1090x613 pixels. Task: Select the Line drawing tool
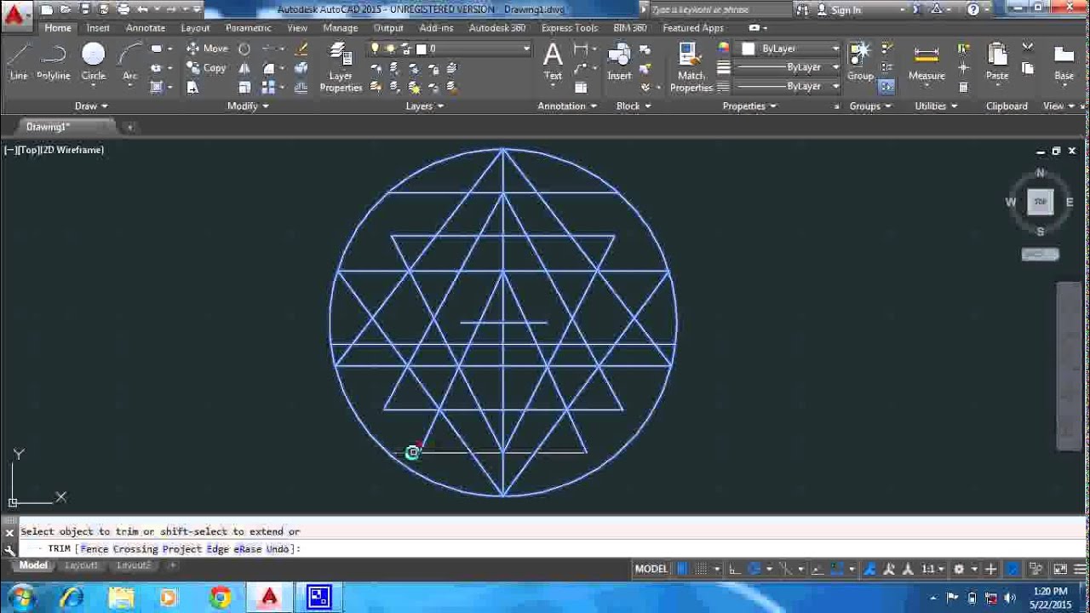[x=19, y=62]
